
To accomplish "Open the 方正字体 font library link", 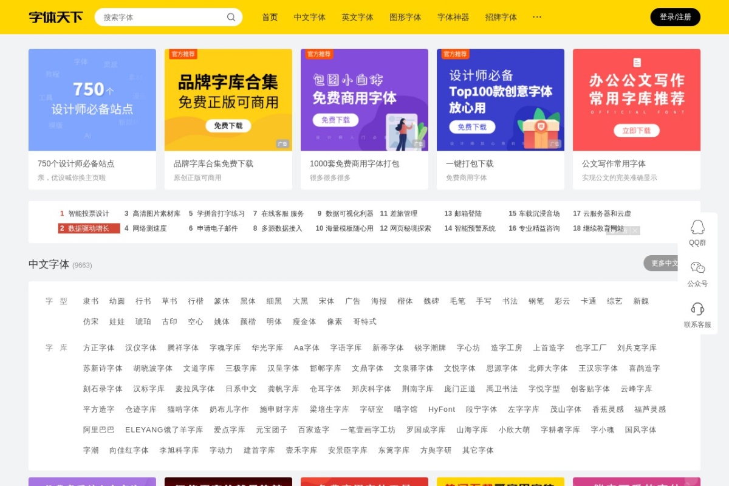I will tap(98, 347).
